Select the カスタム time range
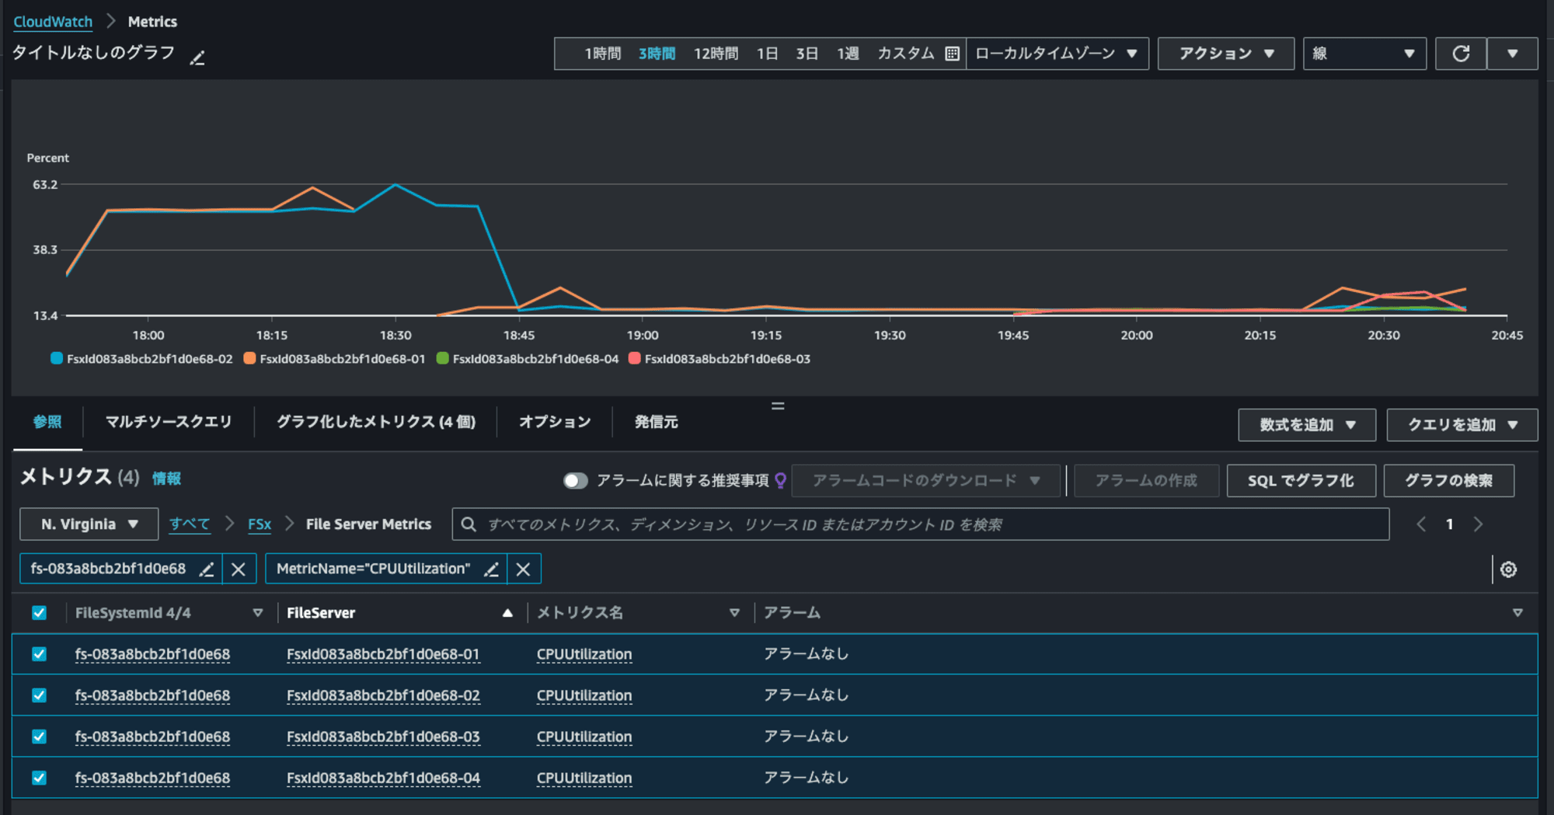 [906, 54]
